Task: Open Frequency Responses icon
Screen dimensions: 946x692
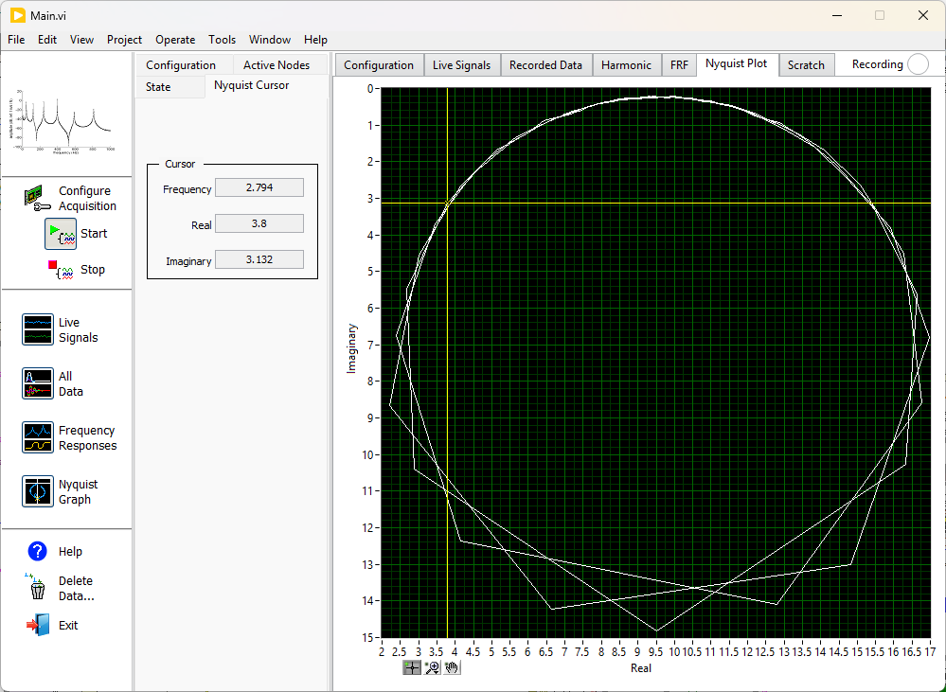Action: (38, 437)
